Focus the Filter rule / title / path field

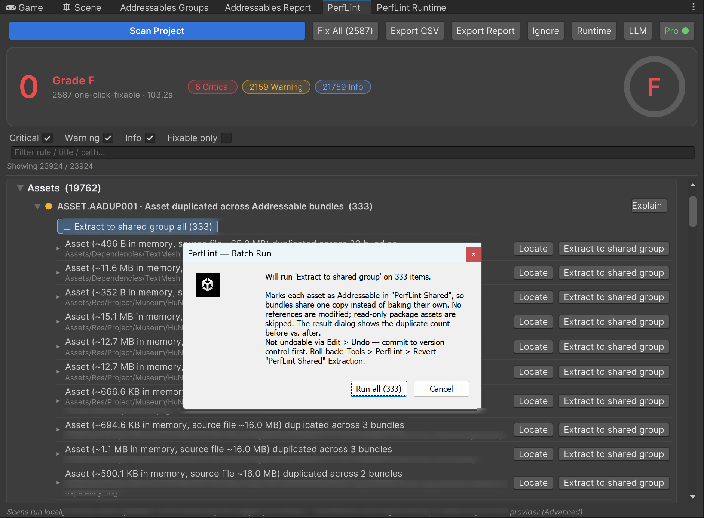point(353,152)
